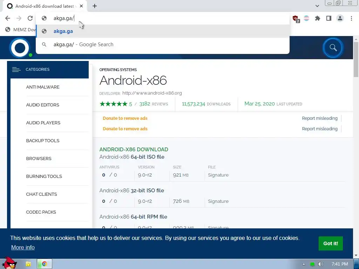This screenshot has width=359, height=269.
Task: Open the CHAT CLIENTS category
Action: pyautogui.click(x=41, y=194)
